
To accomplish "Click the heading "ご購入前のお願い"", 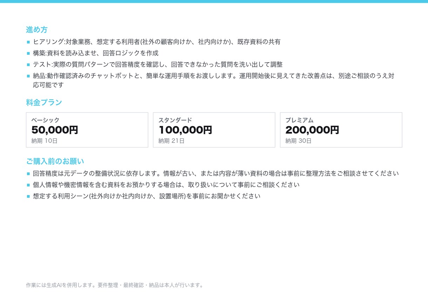I will pyautogui.click(x=55, y=162).
